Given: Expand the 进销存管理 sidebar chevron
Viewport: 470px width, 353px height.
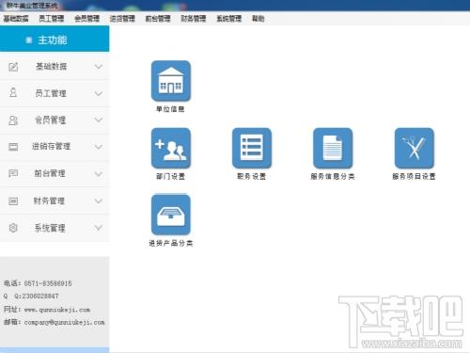Looking at the screenshot, I should [99, 147].
